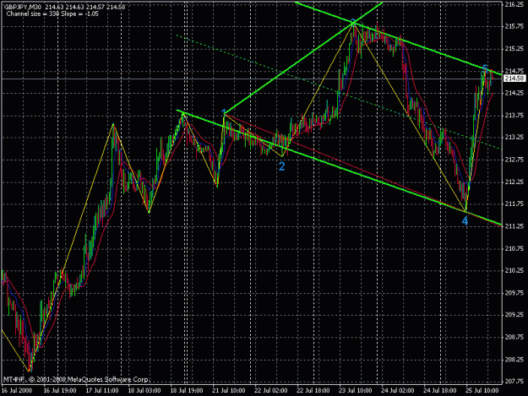Screen dimensions: 528x396
Task: Click the 22 Jul 02:00 time label
Action: (x=271, y=390)
